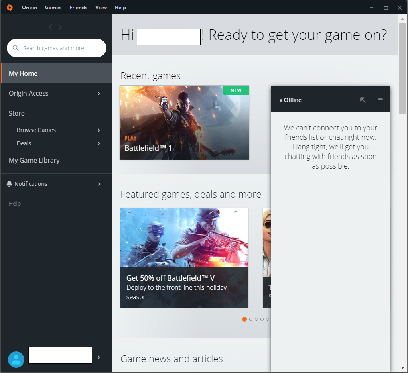
Task: Select the third carousel page dot
Action: [256, 319]
